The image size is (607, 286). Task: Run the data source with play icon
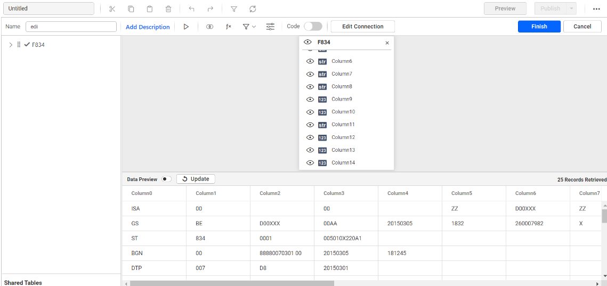tap(186, 27)
